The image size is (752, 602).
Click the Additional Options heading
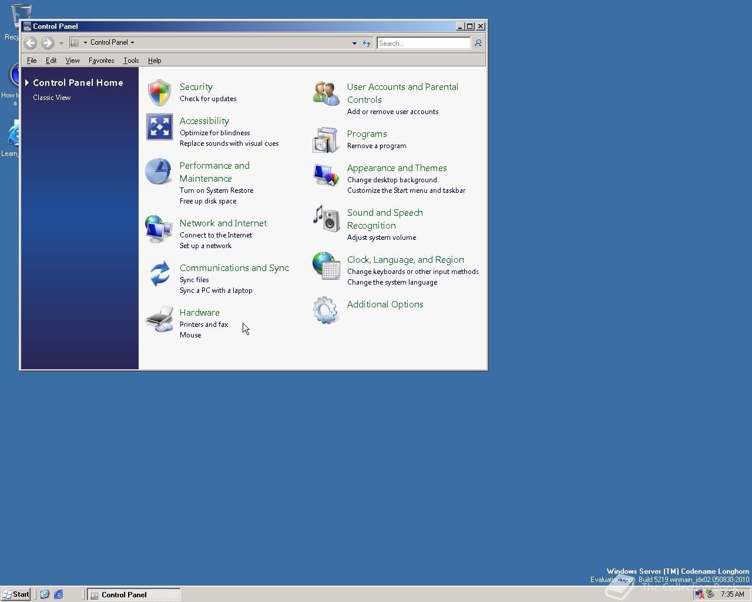coord(385,305)
